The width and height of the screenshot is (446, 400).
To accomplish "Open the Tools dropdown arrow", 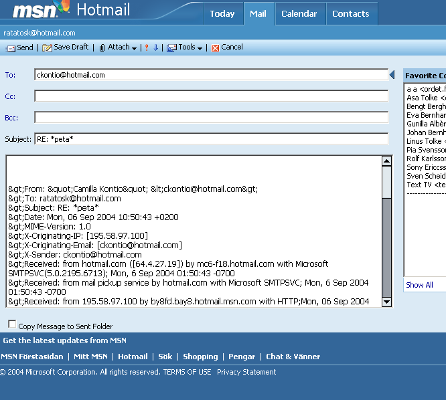I will click(200, 49).
